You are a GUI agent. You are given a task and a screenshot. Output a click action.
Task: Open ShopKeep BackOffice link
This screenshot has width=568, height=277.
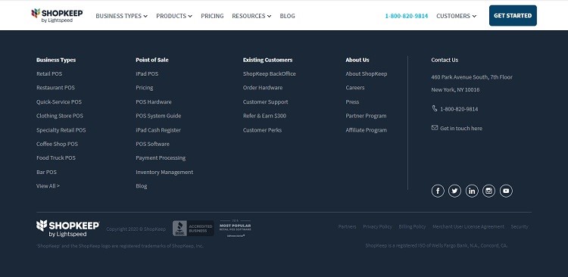point(269,74)
